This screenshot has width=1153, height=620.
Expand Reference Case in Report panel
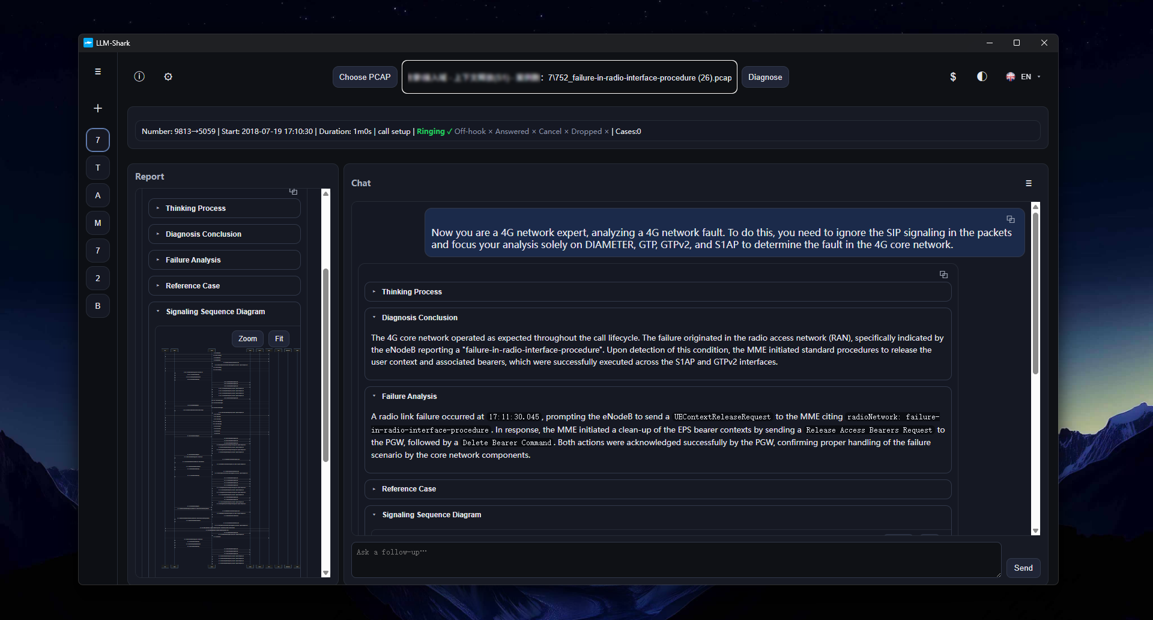(x=193, y=286)
